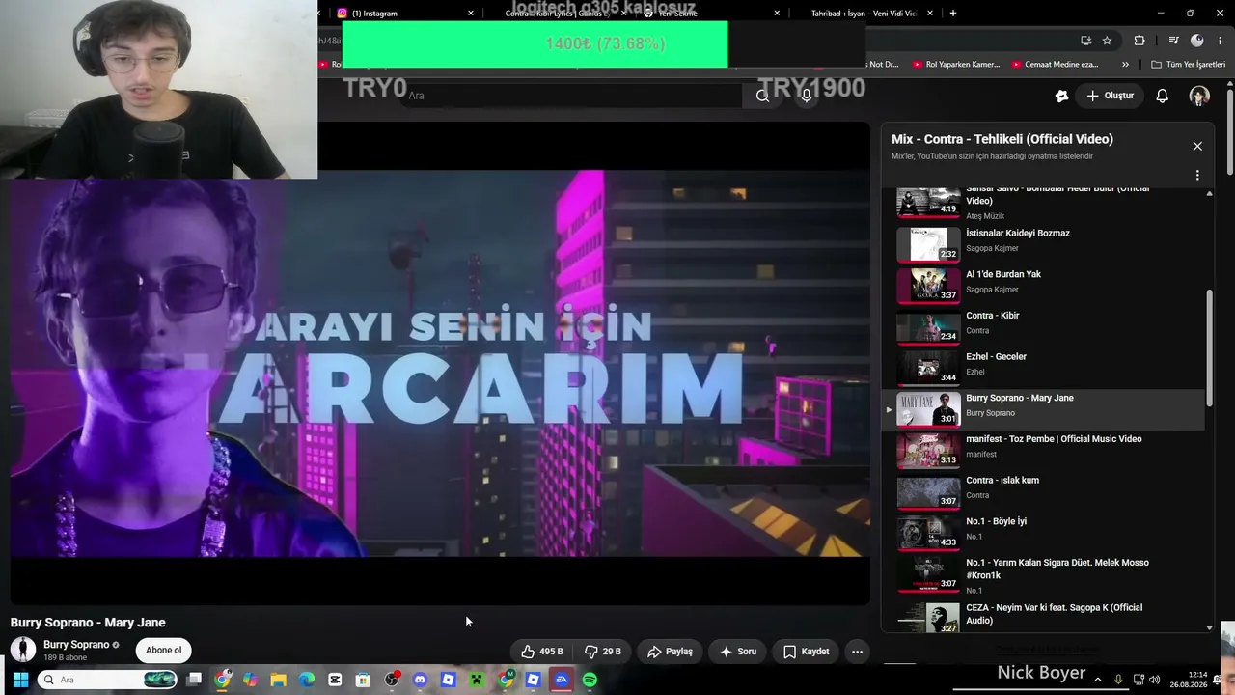
Task: Start voice search with the microphone icon
Action: 807,96
